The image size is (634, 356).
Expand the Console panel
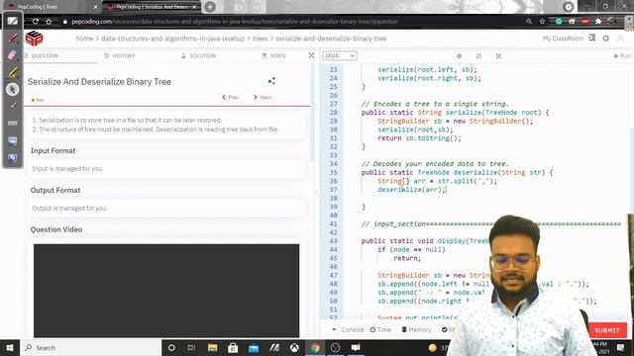click(348, 329)
